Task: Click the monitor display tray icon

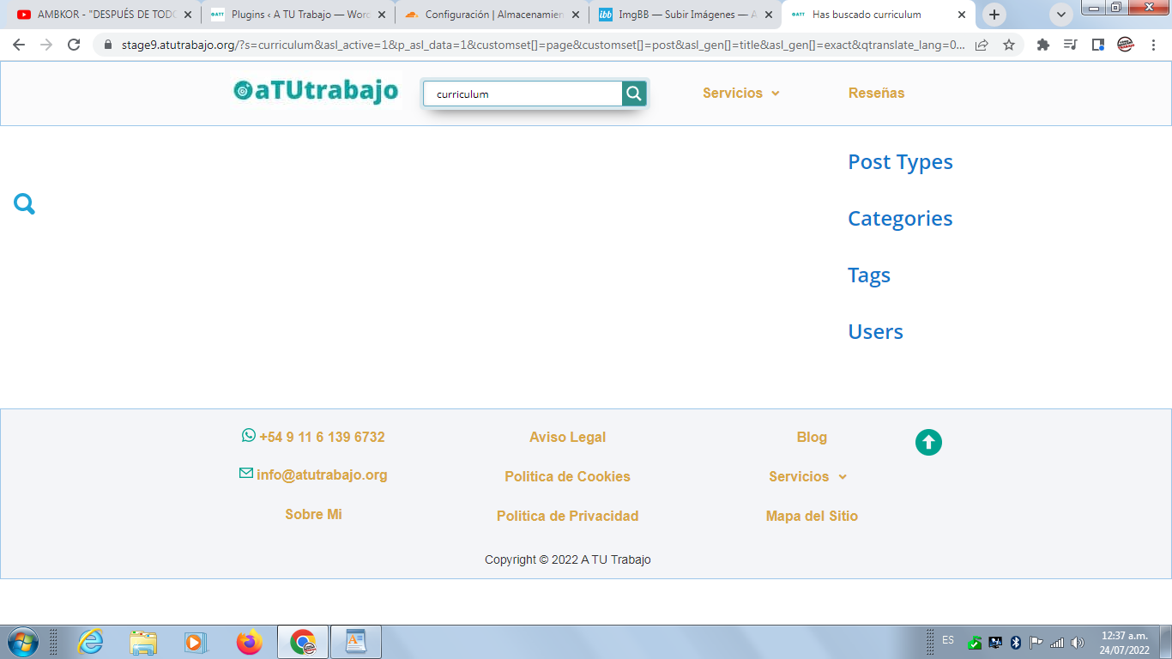Action: click(995, 642)
